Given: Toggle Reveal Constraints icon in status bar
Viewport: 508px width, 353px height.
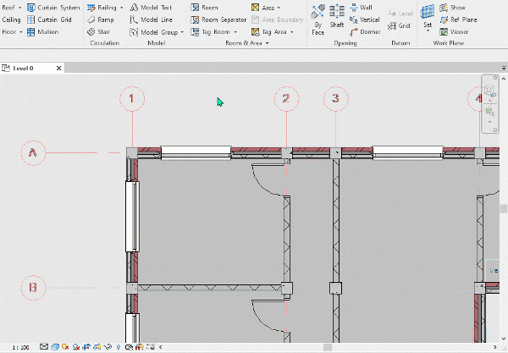Looking at the screenshot, I should point(151,347).
